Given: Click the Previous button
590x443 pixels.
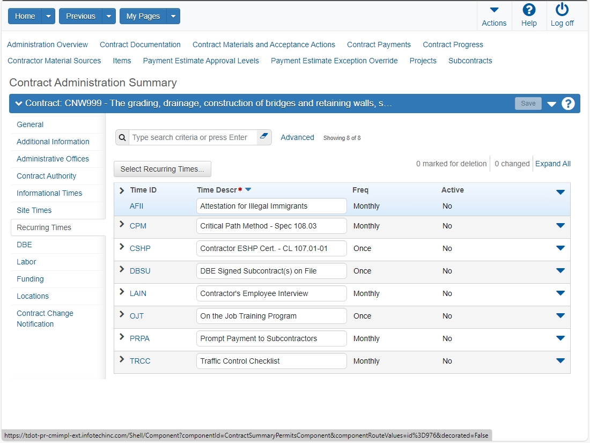Looking at the screenshot, I should [80, 16].
